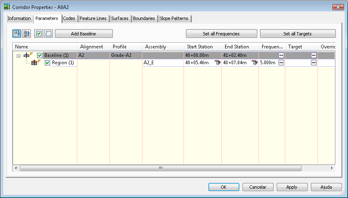348x198 pixels.
Task: Click the deselect all empty box icon
Action: tap(48, 34)
